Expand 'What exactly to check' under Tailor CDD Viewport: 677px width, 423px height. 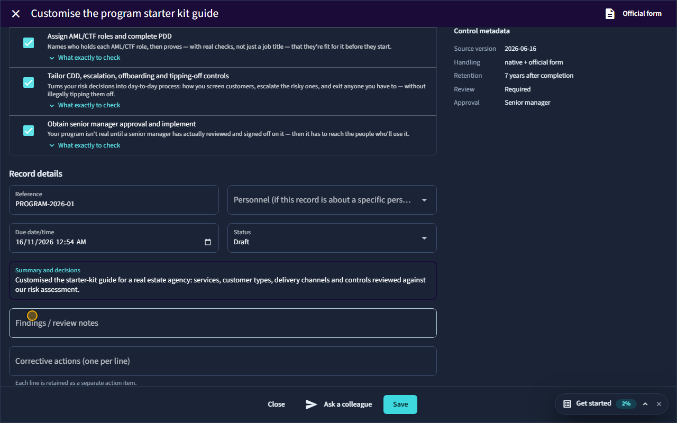click(x=85, y=105)
